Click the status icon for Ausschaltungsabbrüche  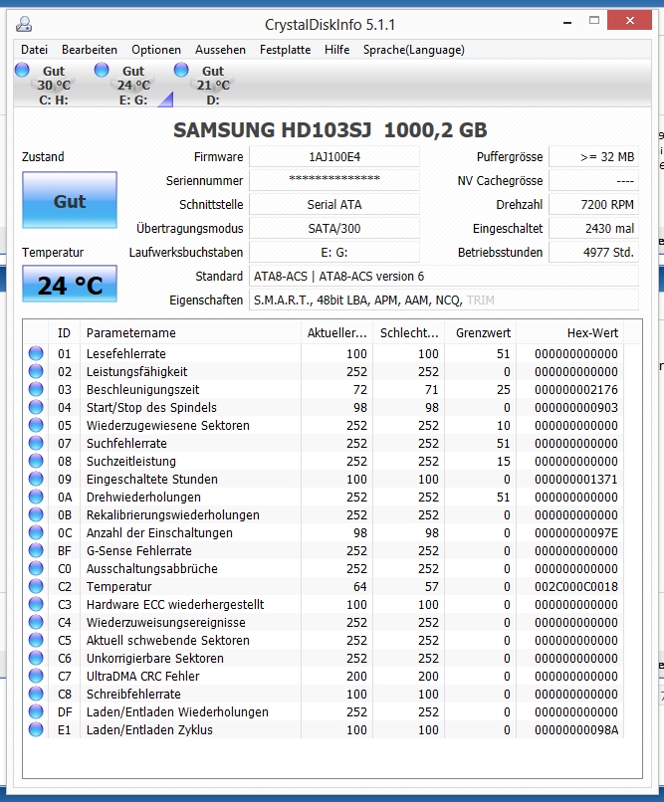point(36,568)
